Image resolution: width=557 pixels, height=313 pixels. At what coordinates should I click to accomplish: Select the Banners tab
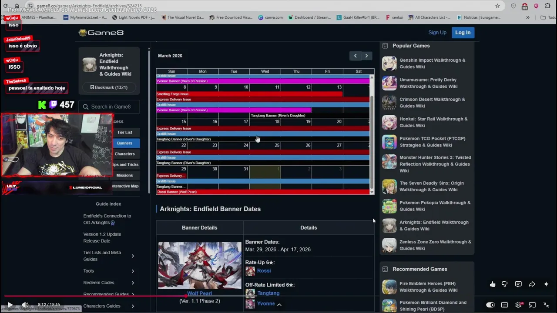(124, 143)
